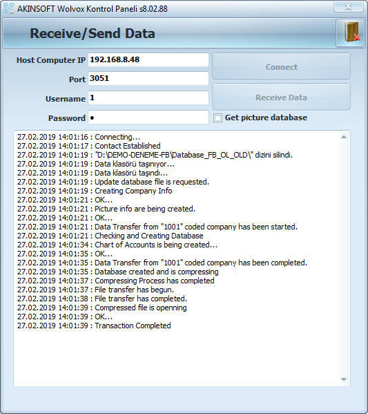Select the Compressing Process has completed line
This screenshot has width=368, height=414.
116,281
